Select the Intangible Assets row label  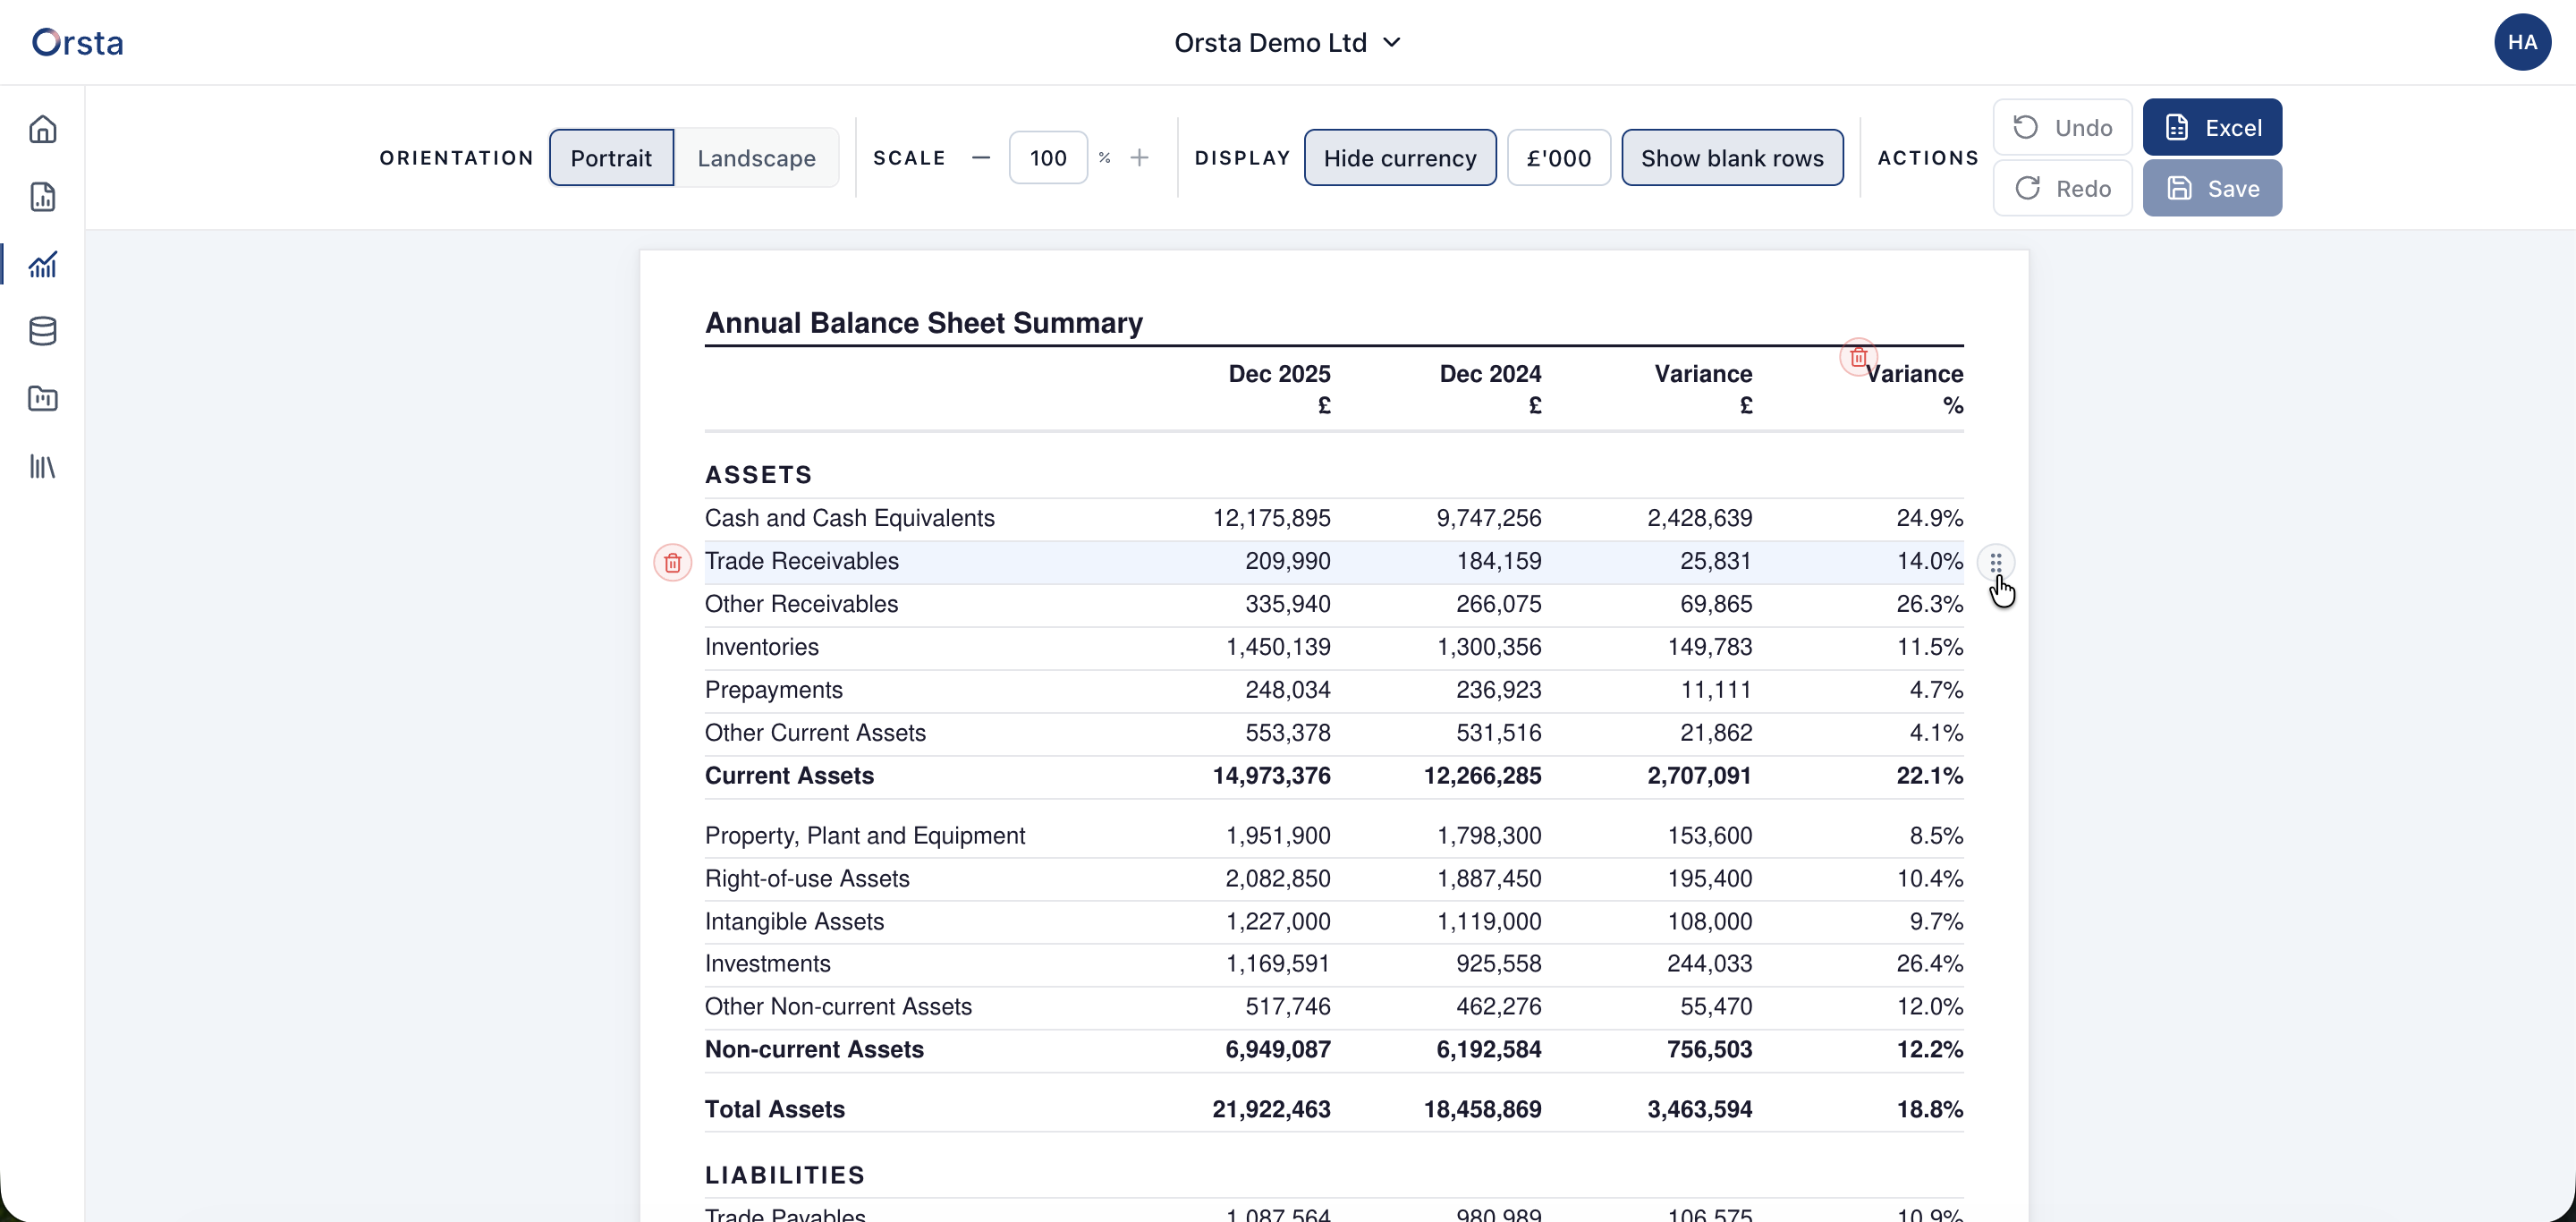tap(794, 922)
